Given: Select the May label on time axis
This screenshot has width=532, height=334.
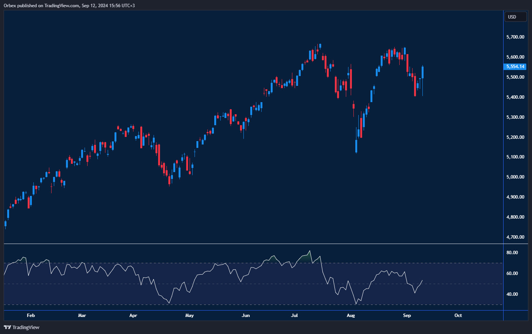Looking at the screenshot, I should [x=190, y=315].
